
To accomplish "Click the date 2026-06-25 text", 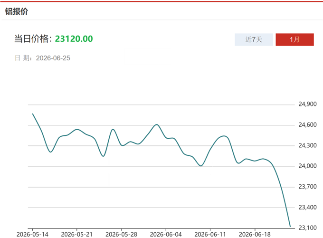I will click(53, 58).
